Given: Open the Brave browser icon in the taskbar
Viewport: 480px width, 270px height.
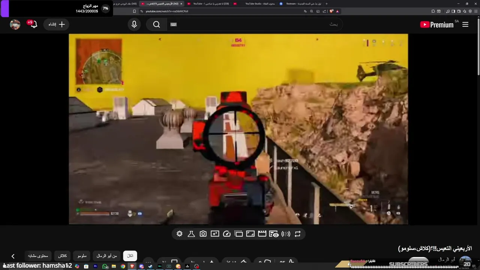Looking at the screenshot, I should click(132, 266).
